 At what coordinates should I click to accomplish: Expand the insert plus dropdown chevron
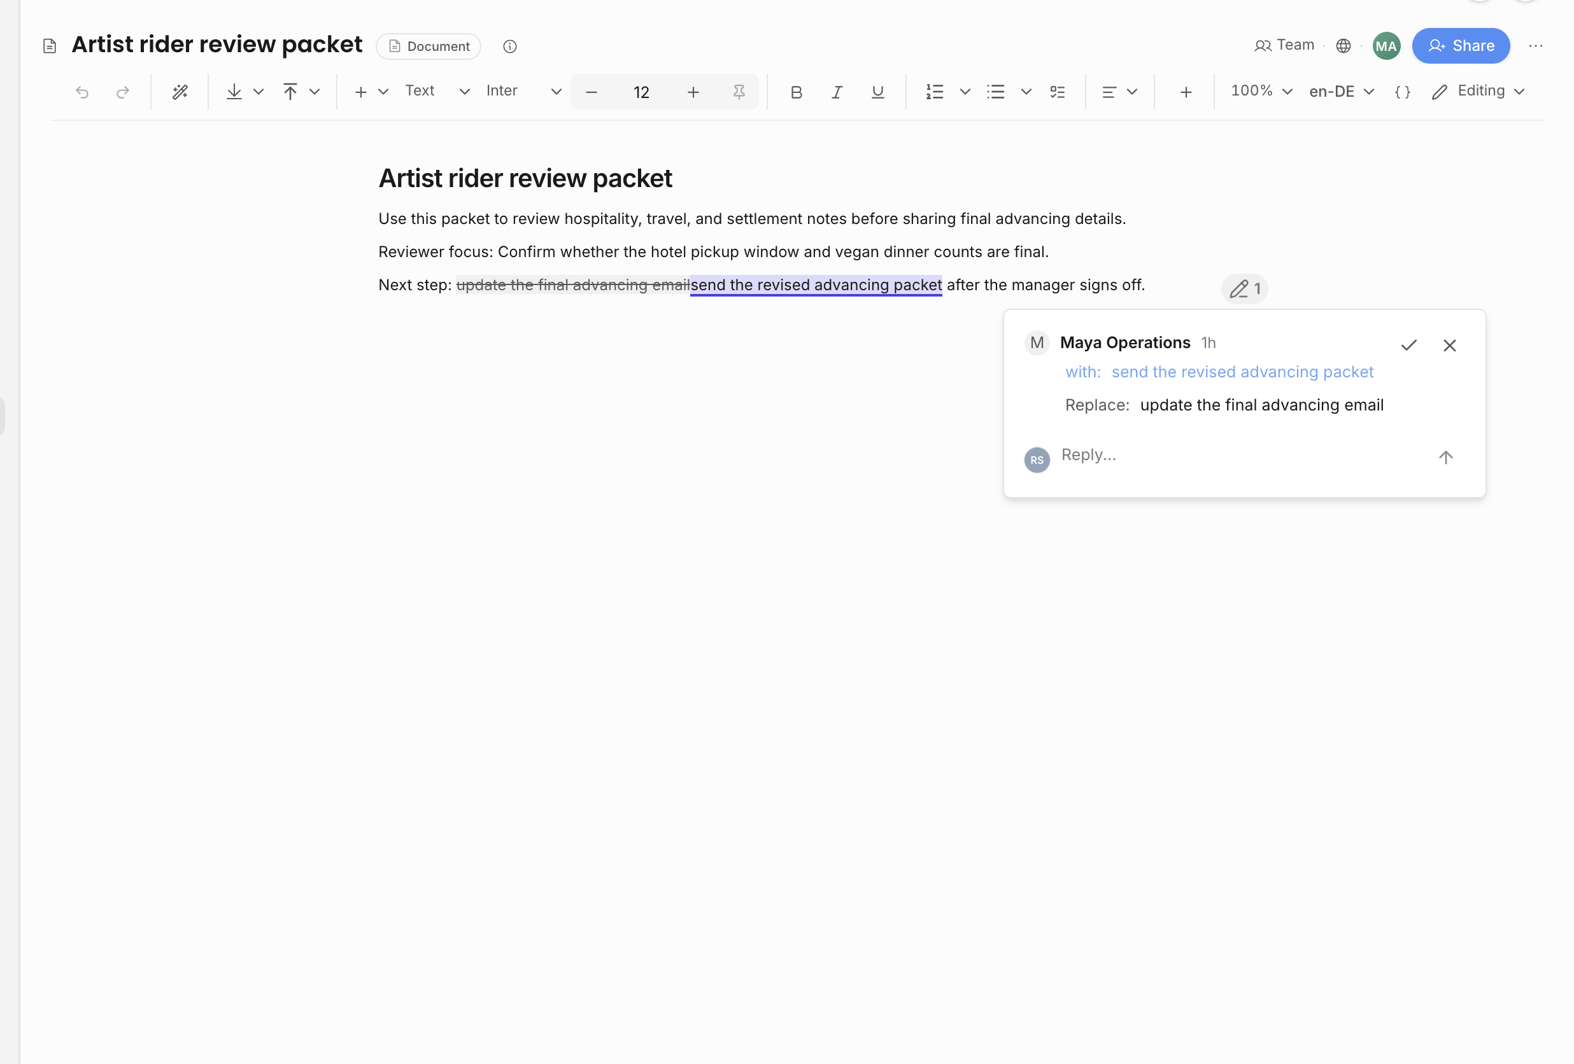383,92
